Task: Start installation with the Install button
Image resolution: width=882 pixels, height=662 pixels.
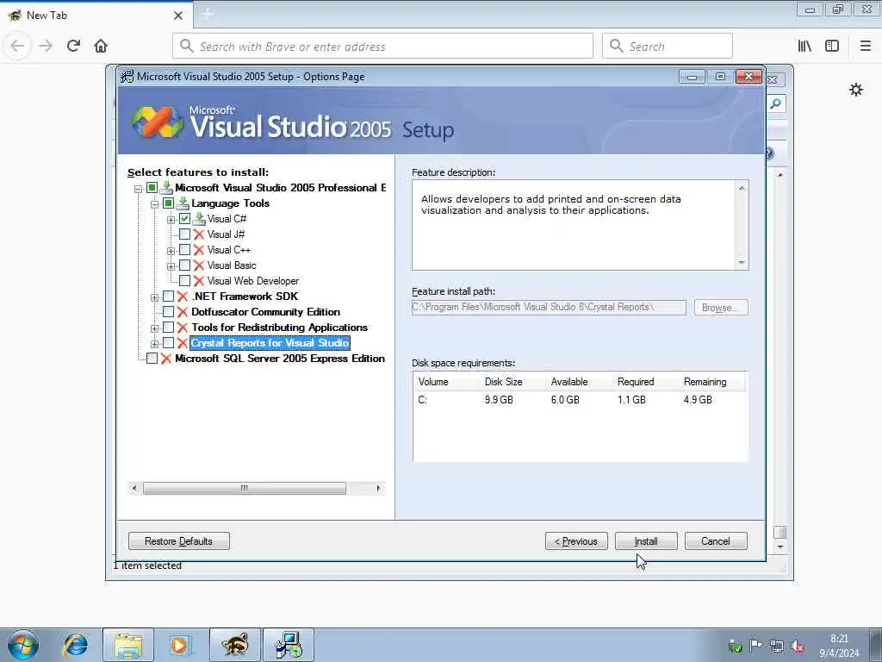Action: point(646,541)
